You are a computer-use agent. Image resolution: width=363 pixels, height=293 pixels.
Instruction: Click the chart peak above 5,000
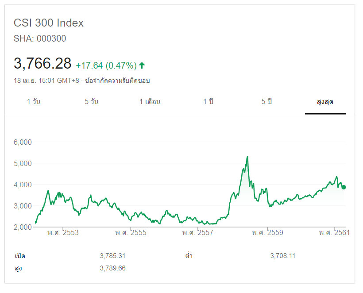tap(247, 157)
